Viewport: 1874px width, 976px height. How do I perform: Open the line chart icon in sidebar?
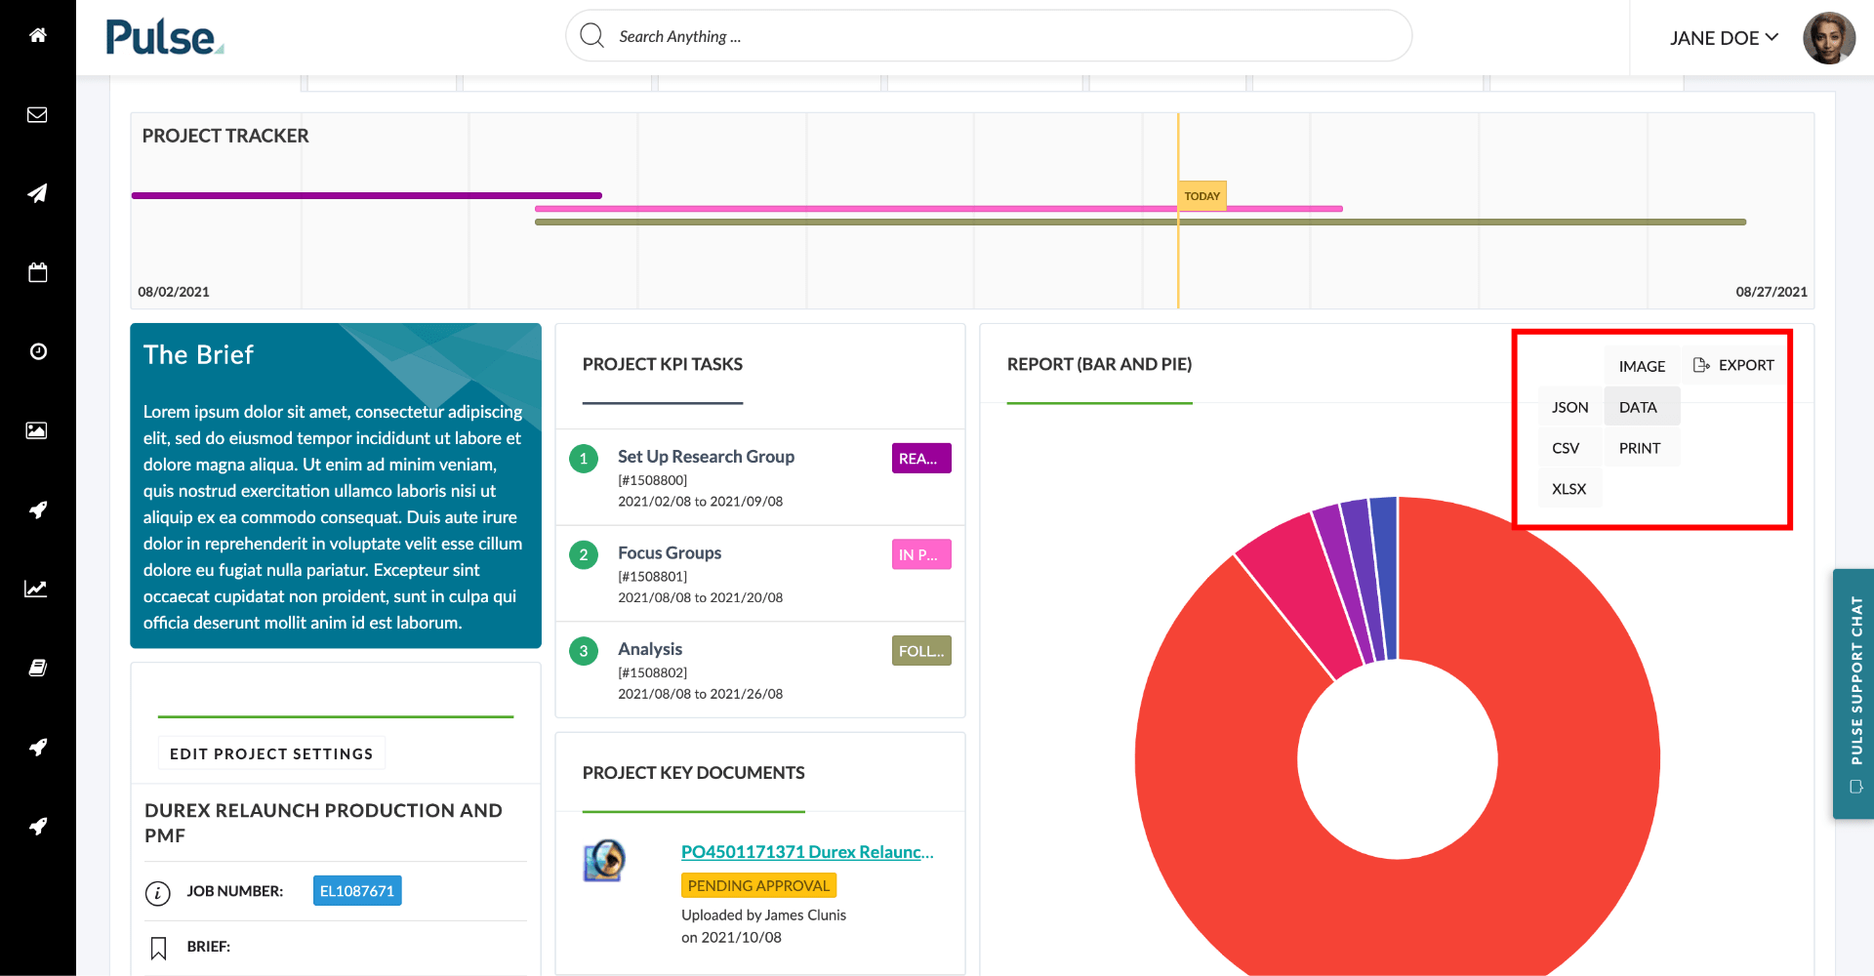coord(37,589)
